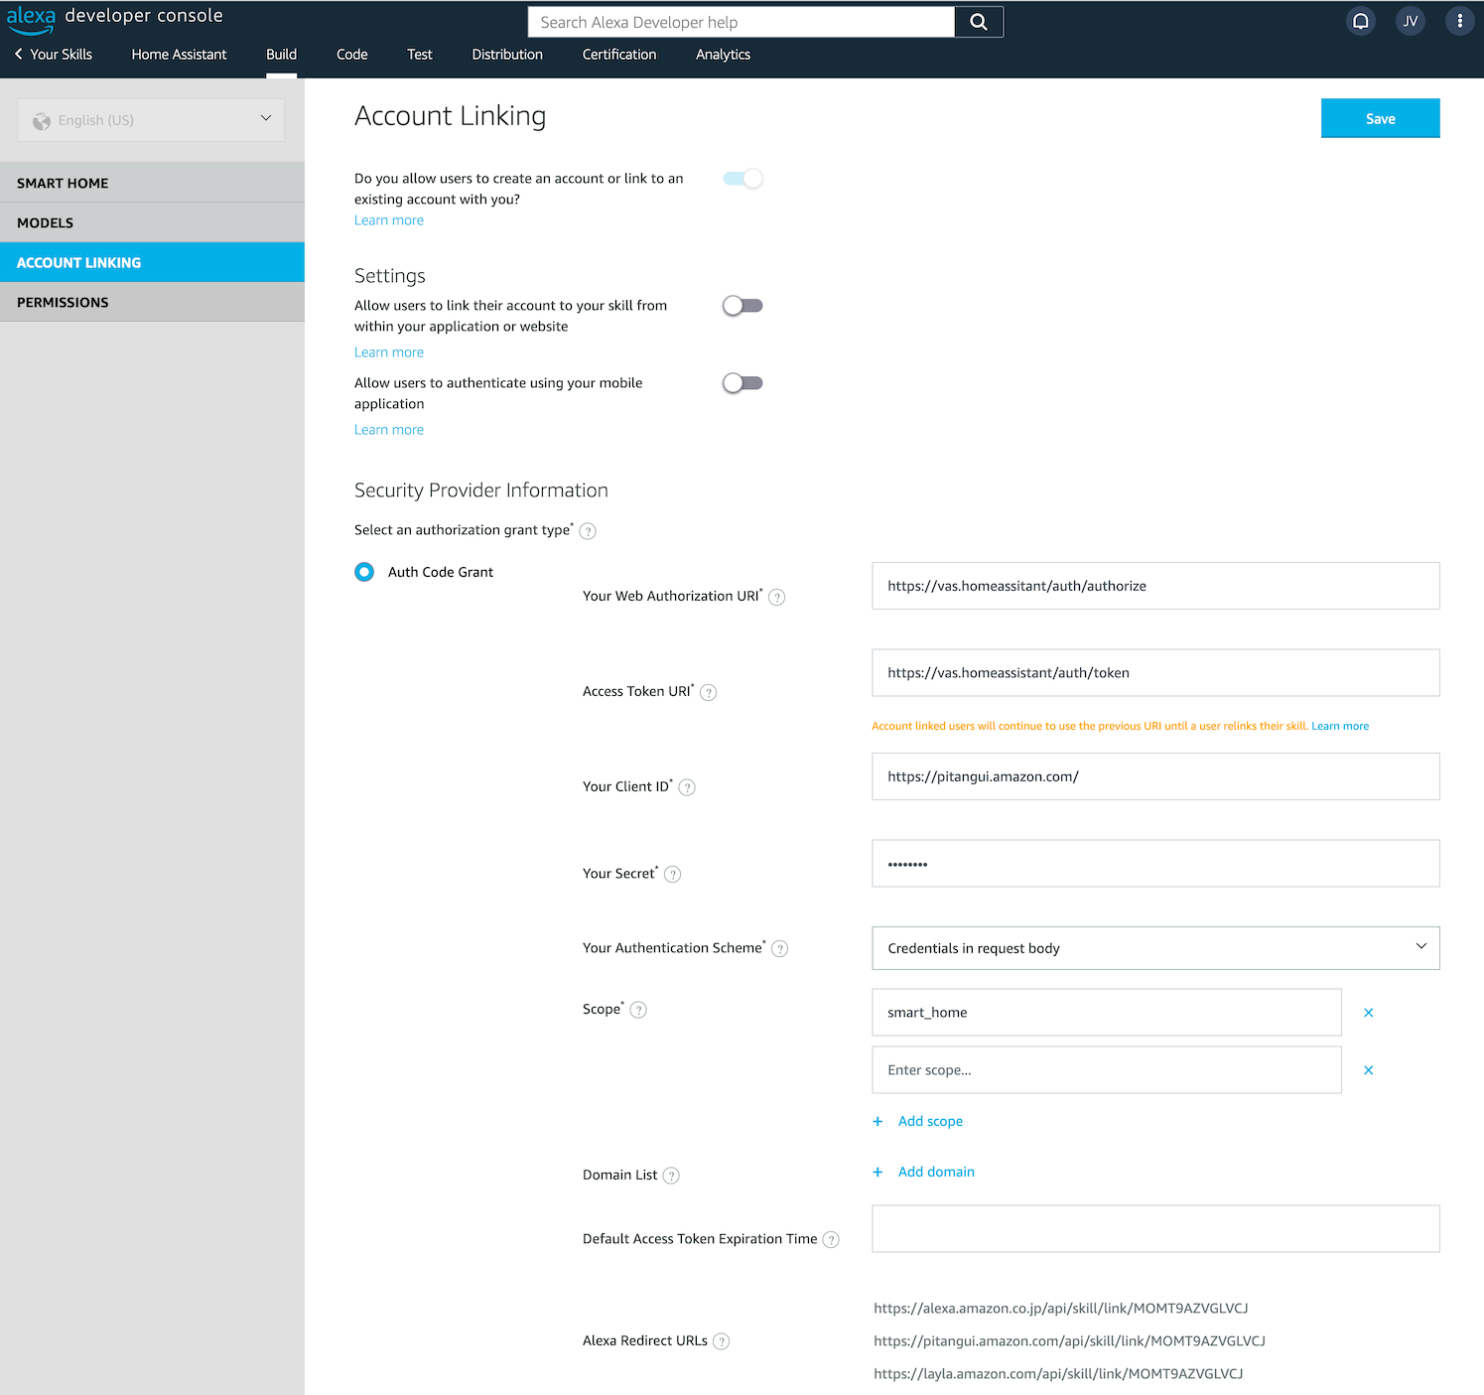Click the Default Access Token Expiration Time field
The width and height of the screenshot is (1484, 1395).
click(x=1155, y=1229)
